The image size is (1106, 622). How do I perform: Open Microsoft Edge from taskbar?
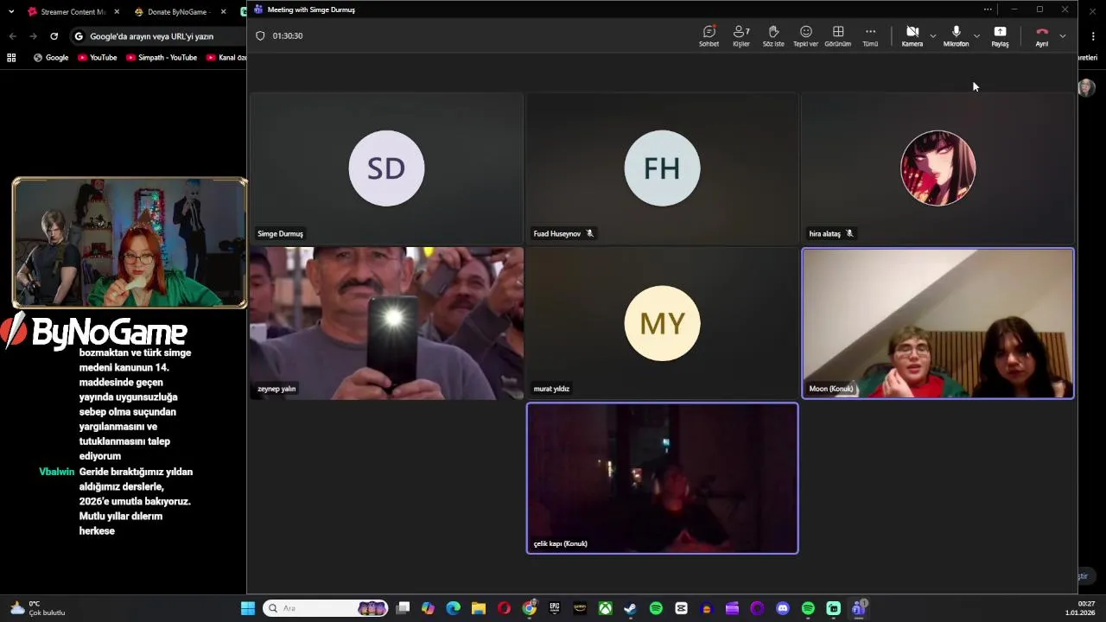click(x=453, y=608)
